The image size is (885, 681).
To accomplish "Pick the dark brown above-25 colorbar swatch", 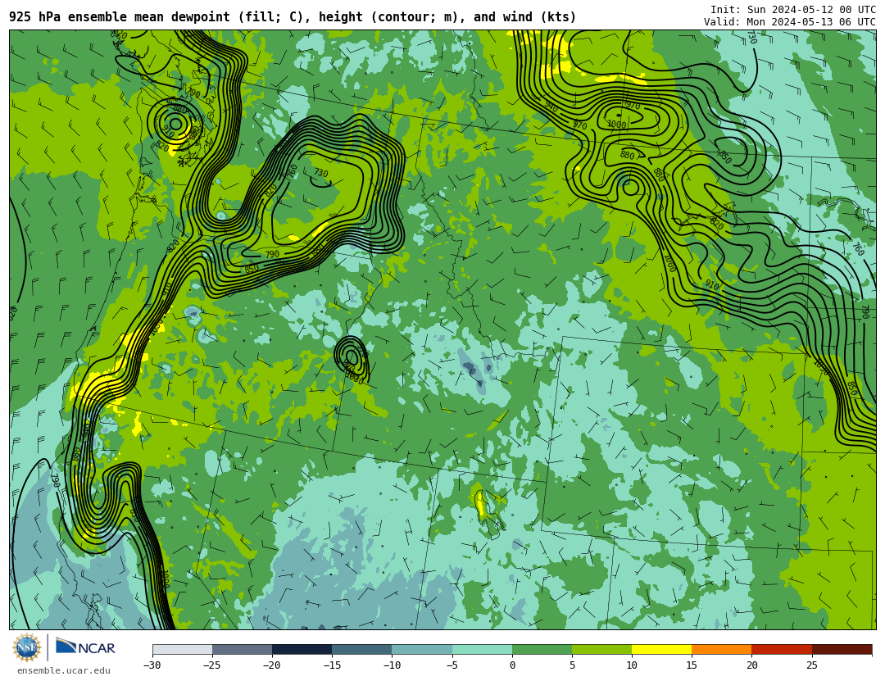I will click(x=842, y=649).
